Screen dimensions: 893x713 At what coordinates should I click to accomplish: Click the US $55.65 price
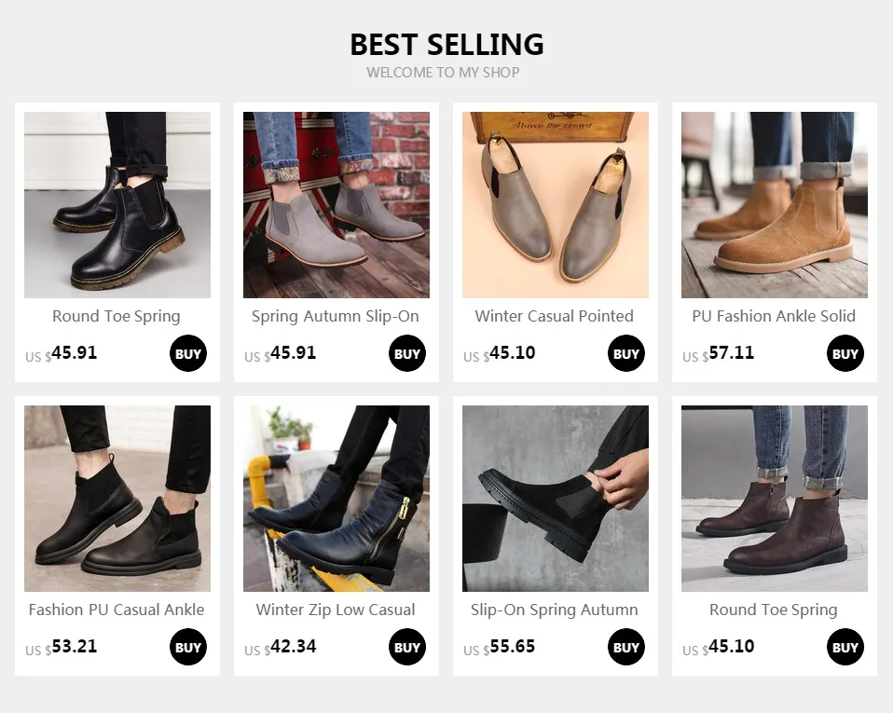pyautogui.click(x=500, y=648)
